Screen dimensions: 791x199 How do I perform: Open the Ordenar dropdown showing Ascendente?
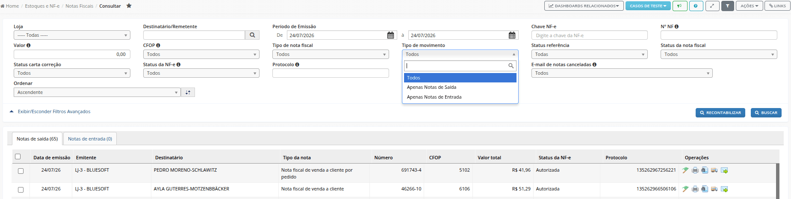[x=97, y=92]
